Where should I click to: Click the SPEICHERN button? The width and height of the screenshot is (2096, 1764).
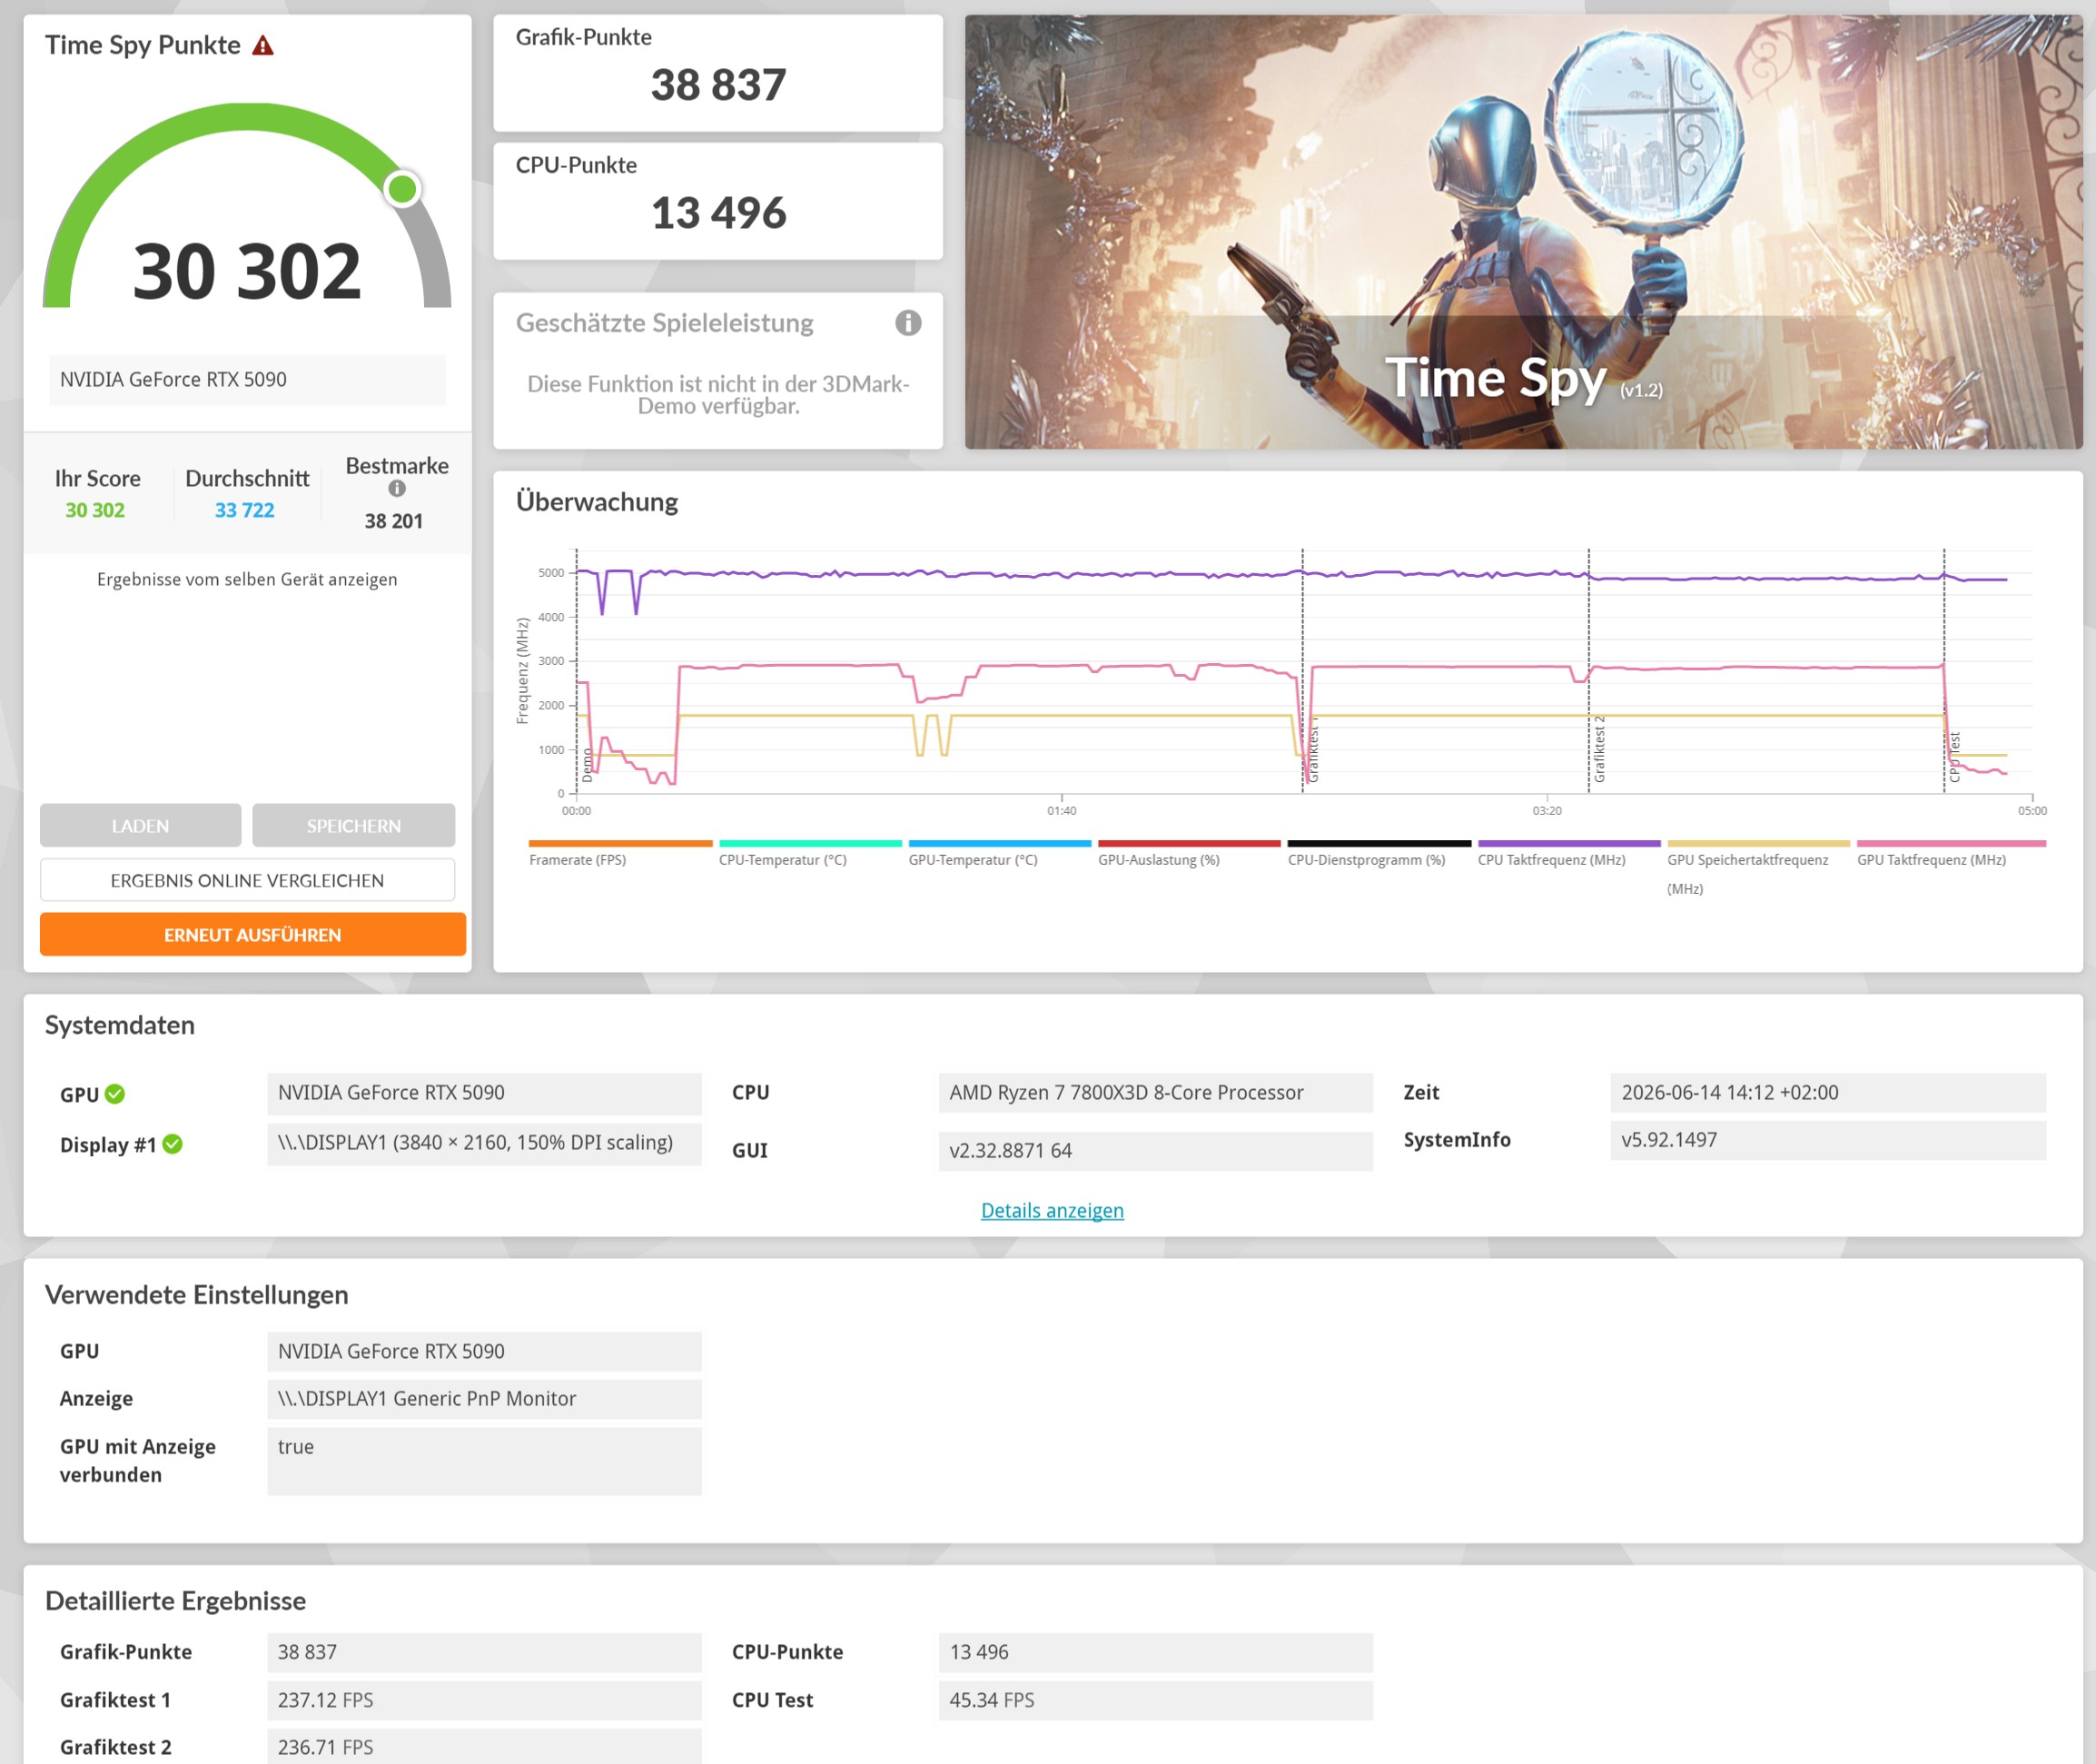coord(354,826)
